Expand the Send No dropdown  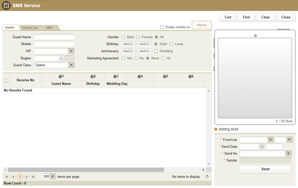[288, 153]
